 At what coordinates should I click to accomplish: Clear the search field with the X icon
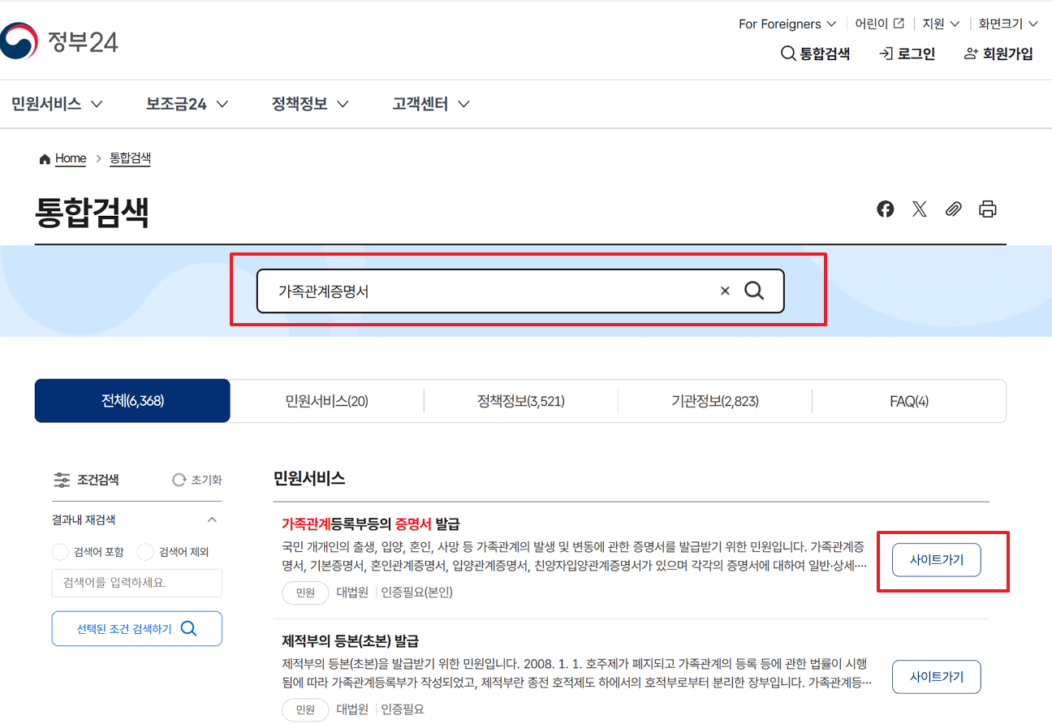point(724,290)
